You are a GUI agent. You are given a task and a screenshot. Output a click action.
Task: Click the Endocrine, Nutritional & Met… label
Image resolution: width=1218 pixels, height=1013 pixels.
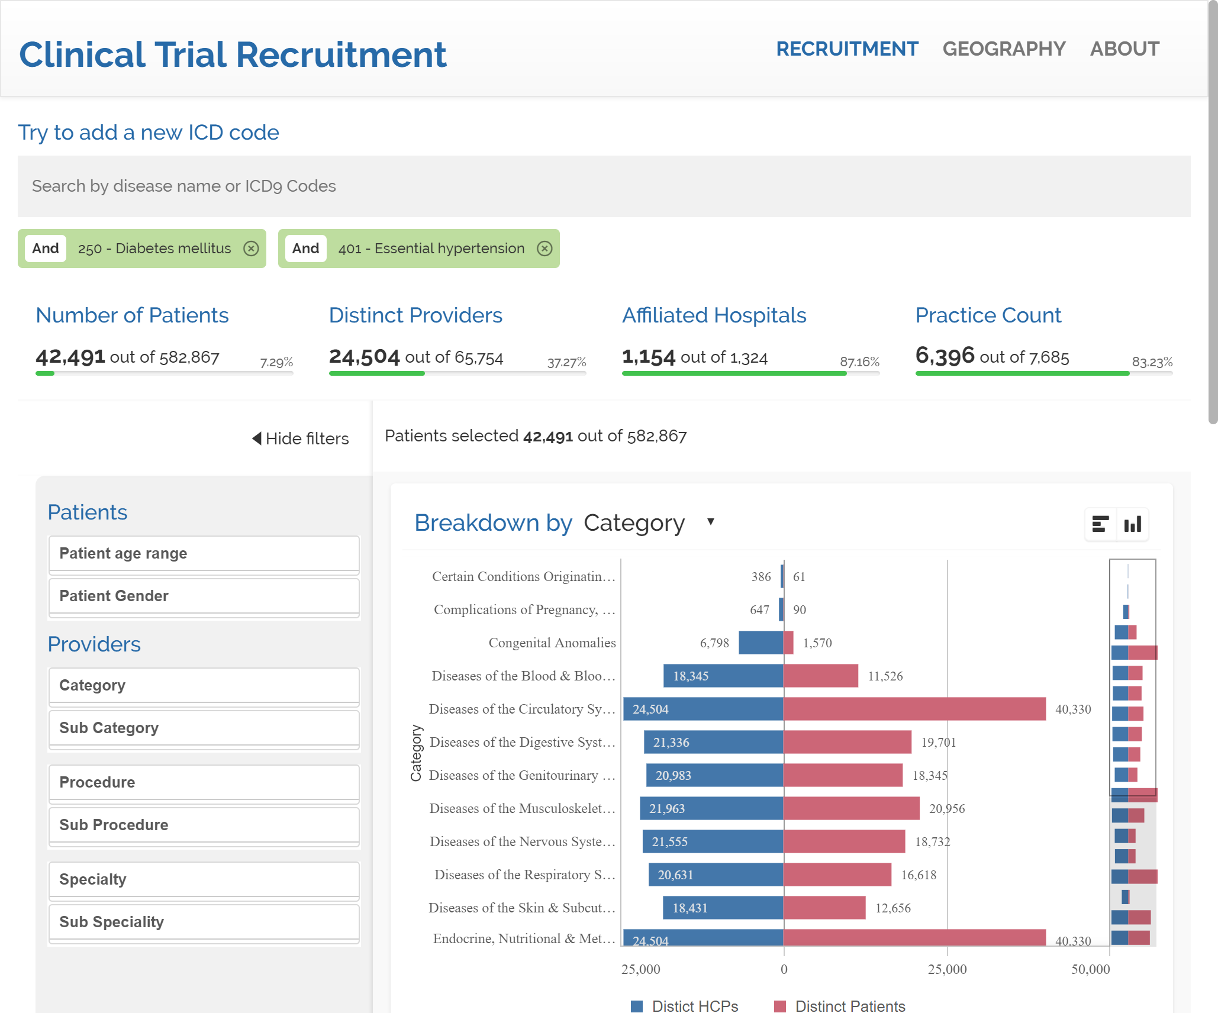[x=524, y=938]
